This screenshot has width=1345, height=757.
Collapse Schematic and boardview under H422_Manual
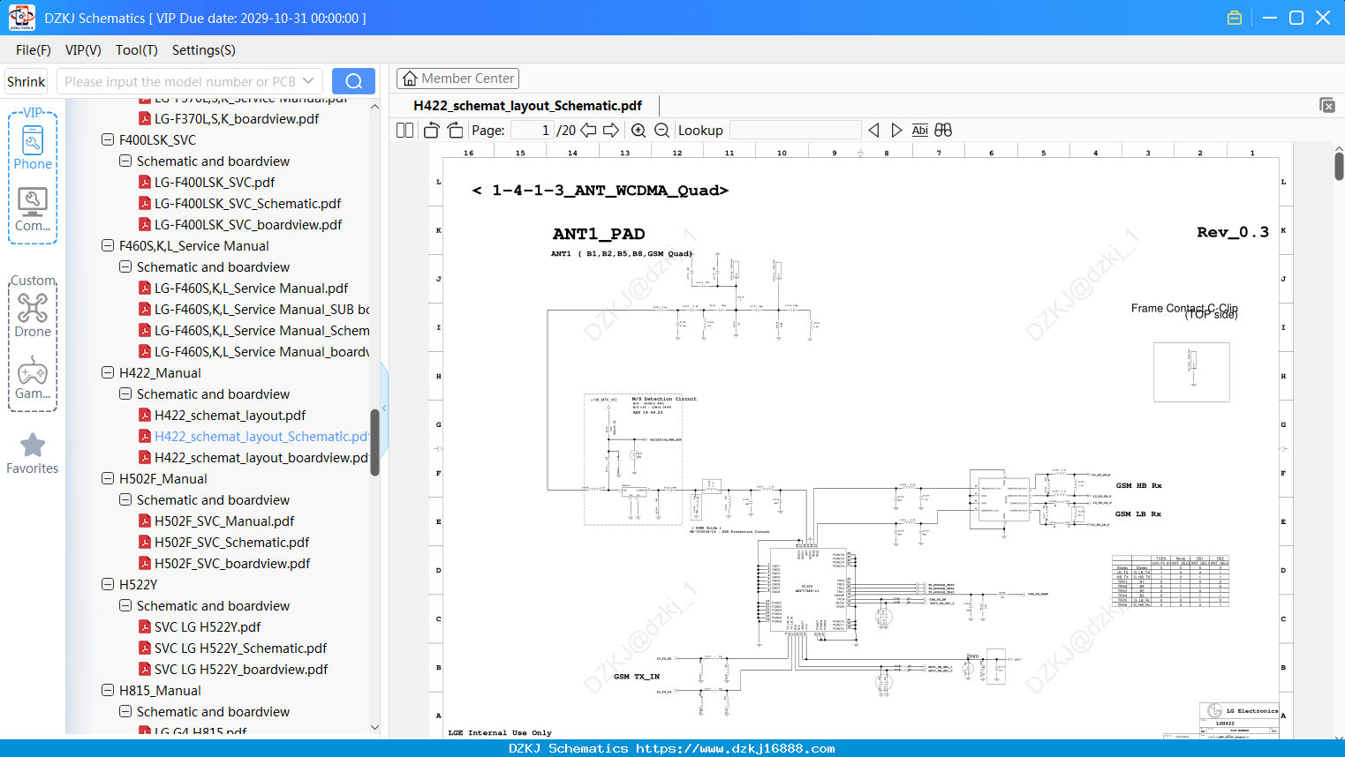[x=125, y=394]
